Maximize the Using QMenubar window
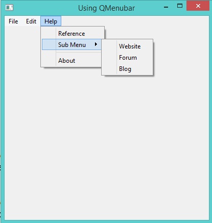This screenshot has height=223, width=212. 180,6
